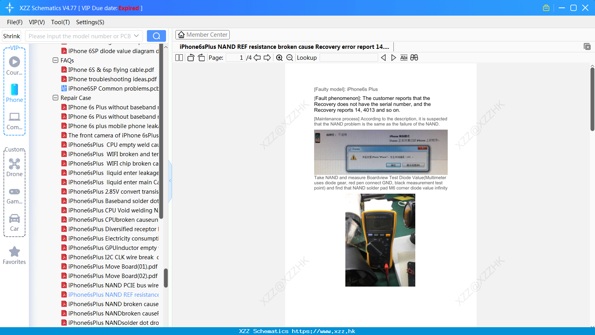Collapse the Repair Case tree node
The width and height of the screenshot is (595, 335).
pyautogui.click(x=55, y=98)
